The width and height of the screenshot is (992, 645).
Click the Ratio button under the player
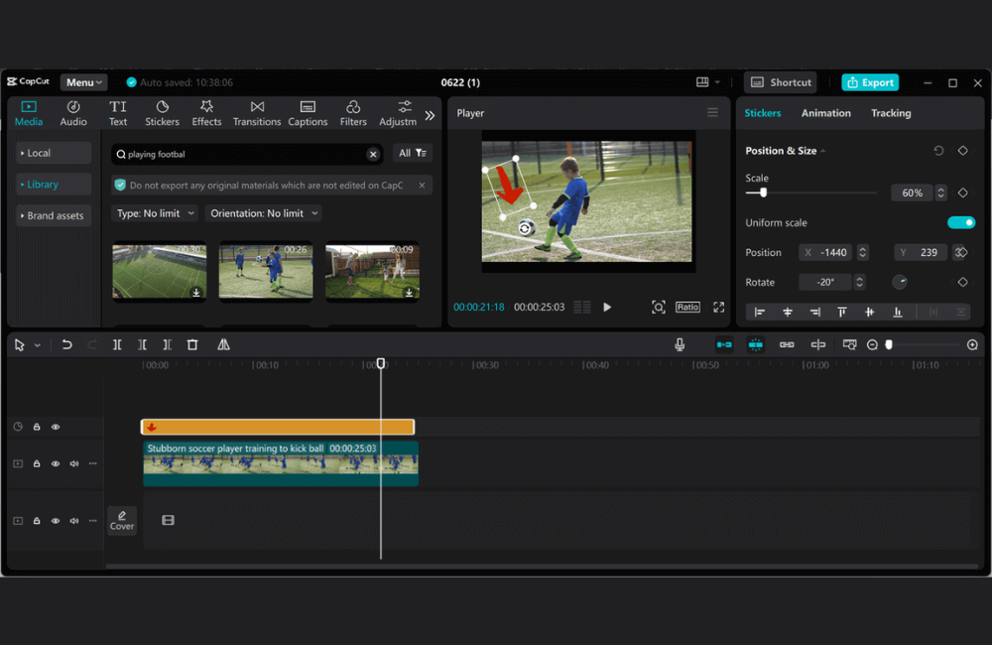pos(687,307)
